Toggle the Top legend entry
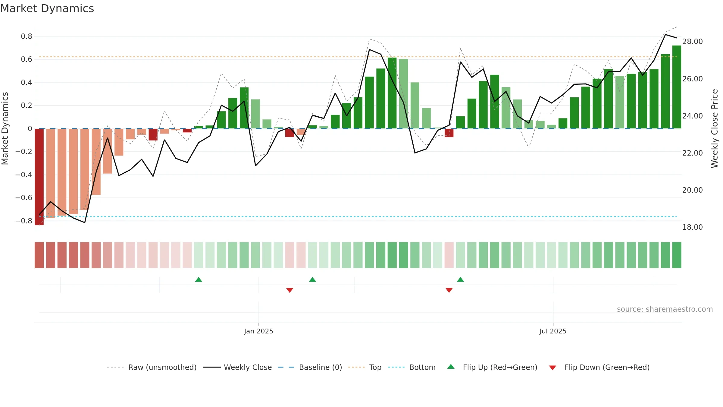This screenshot has height=407, width=723. point(365,367)
